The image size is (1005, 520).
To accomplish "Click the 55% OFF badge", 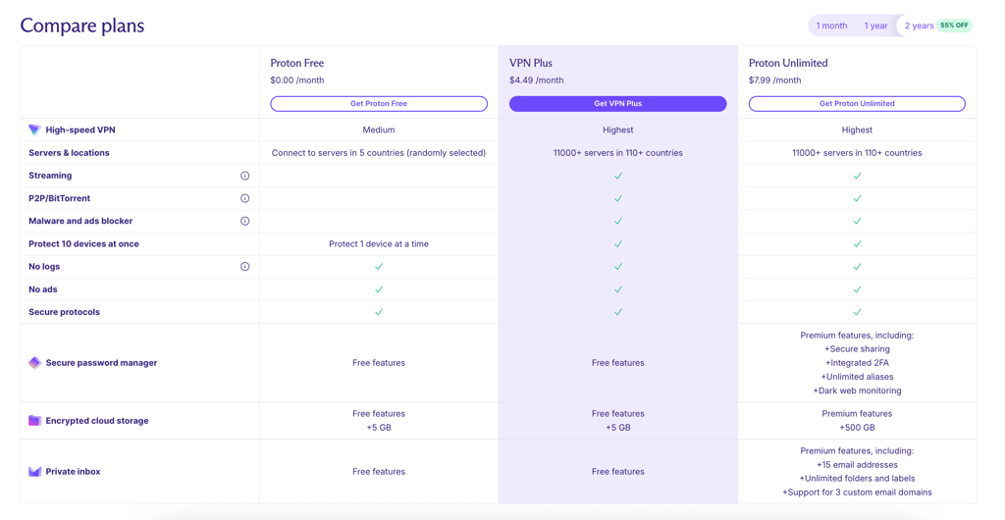I will click(x=954, y=26).
